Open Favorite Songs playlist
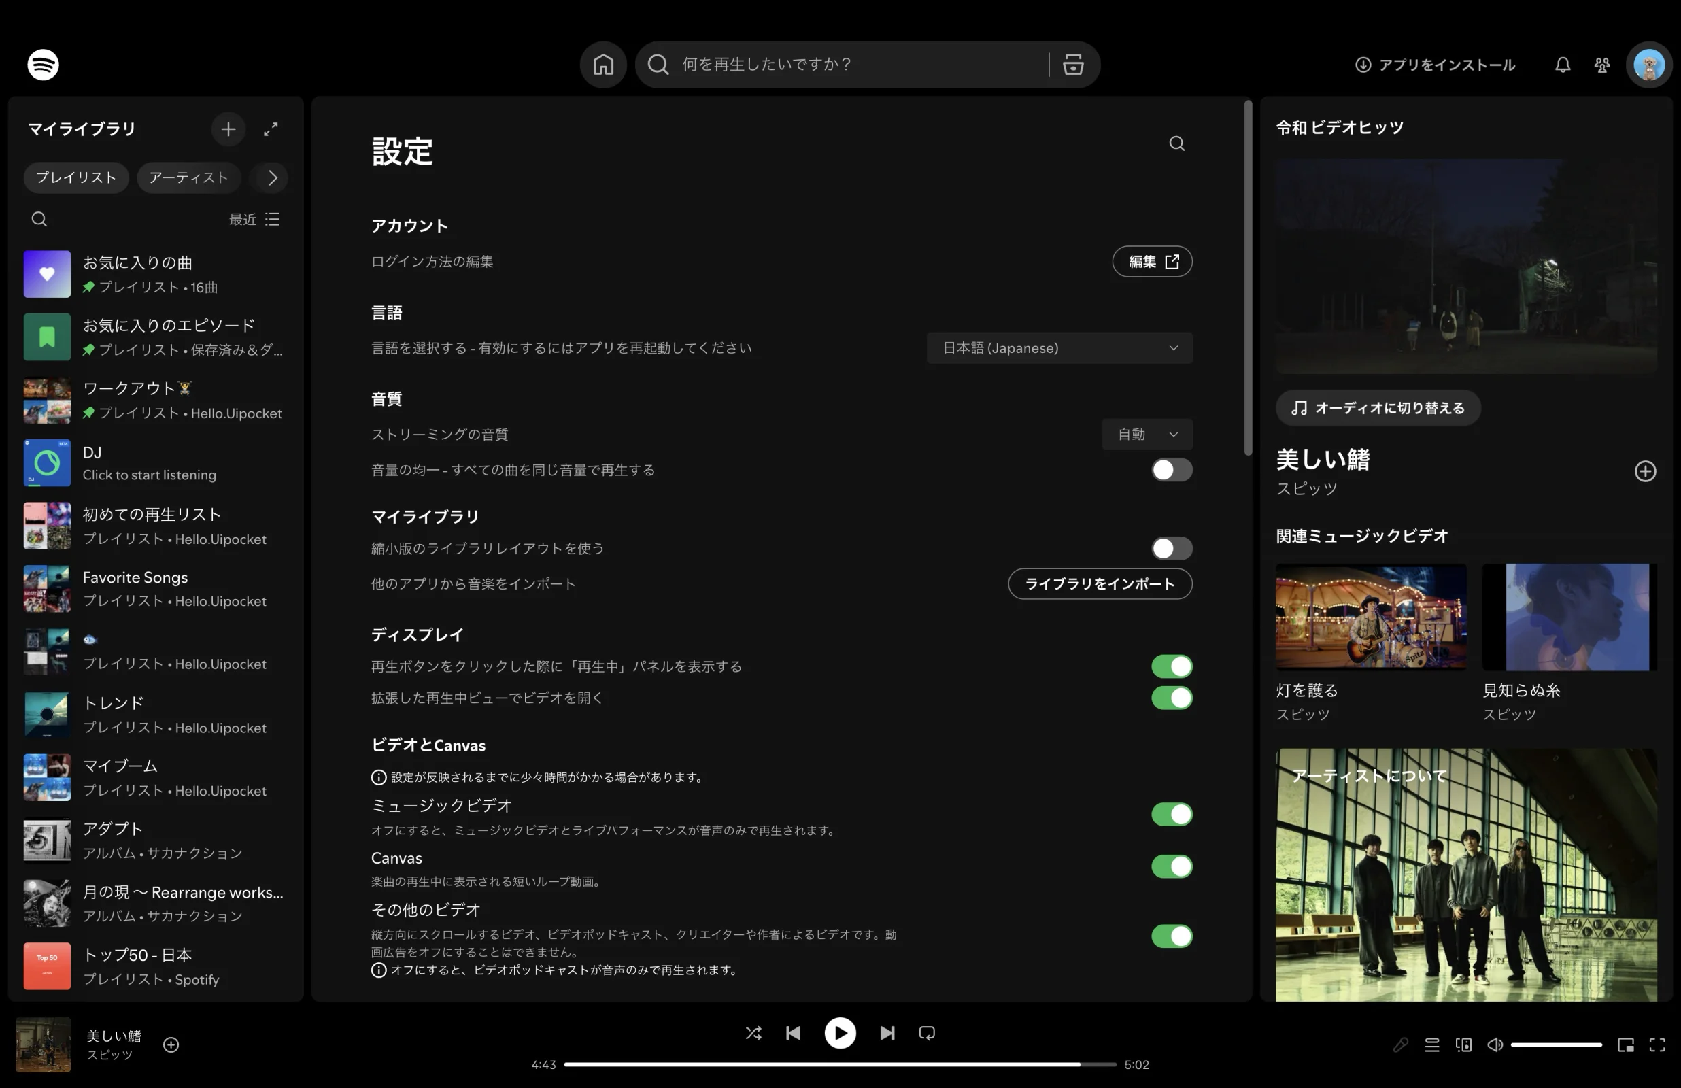 pos(156,588)
